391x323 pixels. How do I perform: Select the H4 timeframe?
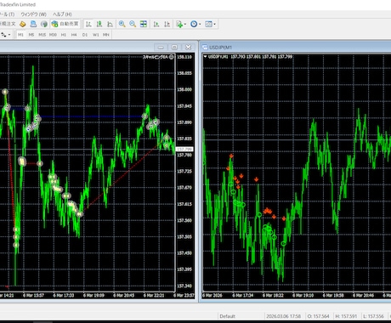tap(74, 35)
